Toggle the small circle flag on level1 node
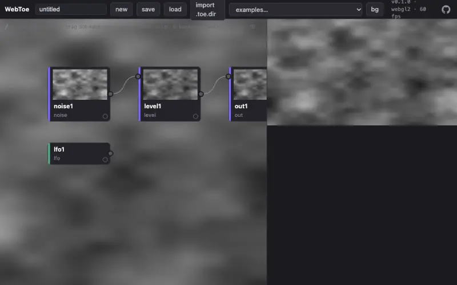457x285 pixels. coord(195,116)
